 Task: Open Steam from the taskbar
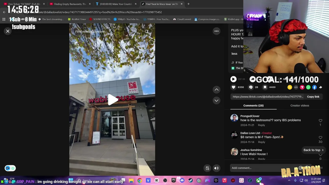(190, 181)
